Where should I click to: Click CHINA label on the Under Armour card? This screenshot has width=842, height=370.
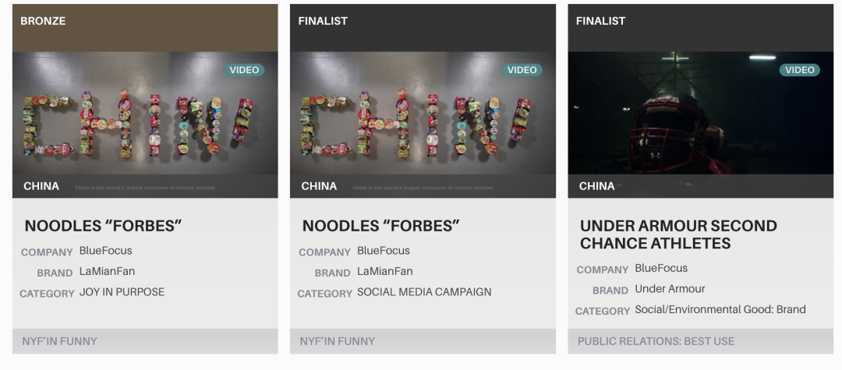pyautogui.click(x=596, y=186)
